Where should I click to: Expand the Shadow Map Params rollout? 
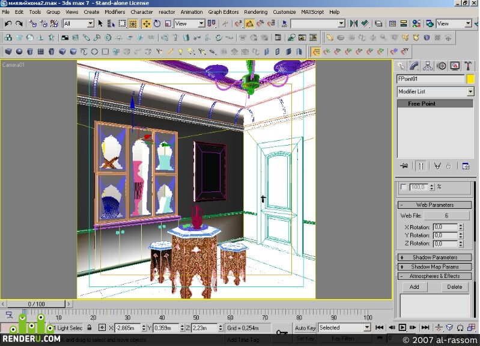pos(434,267)
